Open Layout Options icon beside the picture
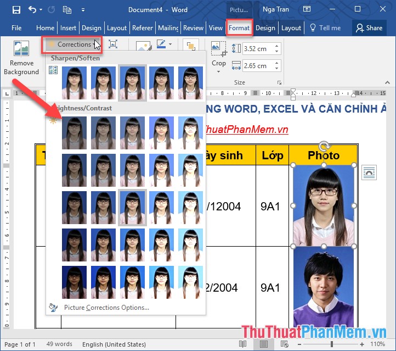The height and width of the screenshot is (351, 396). [369, 172]
